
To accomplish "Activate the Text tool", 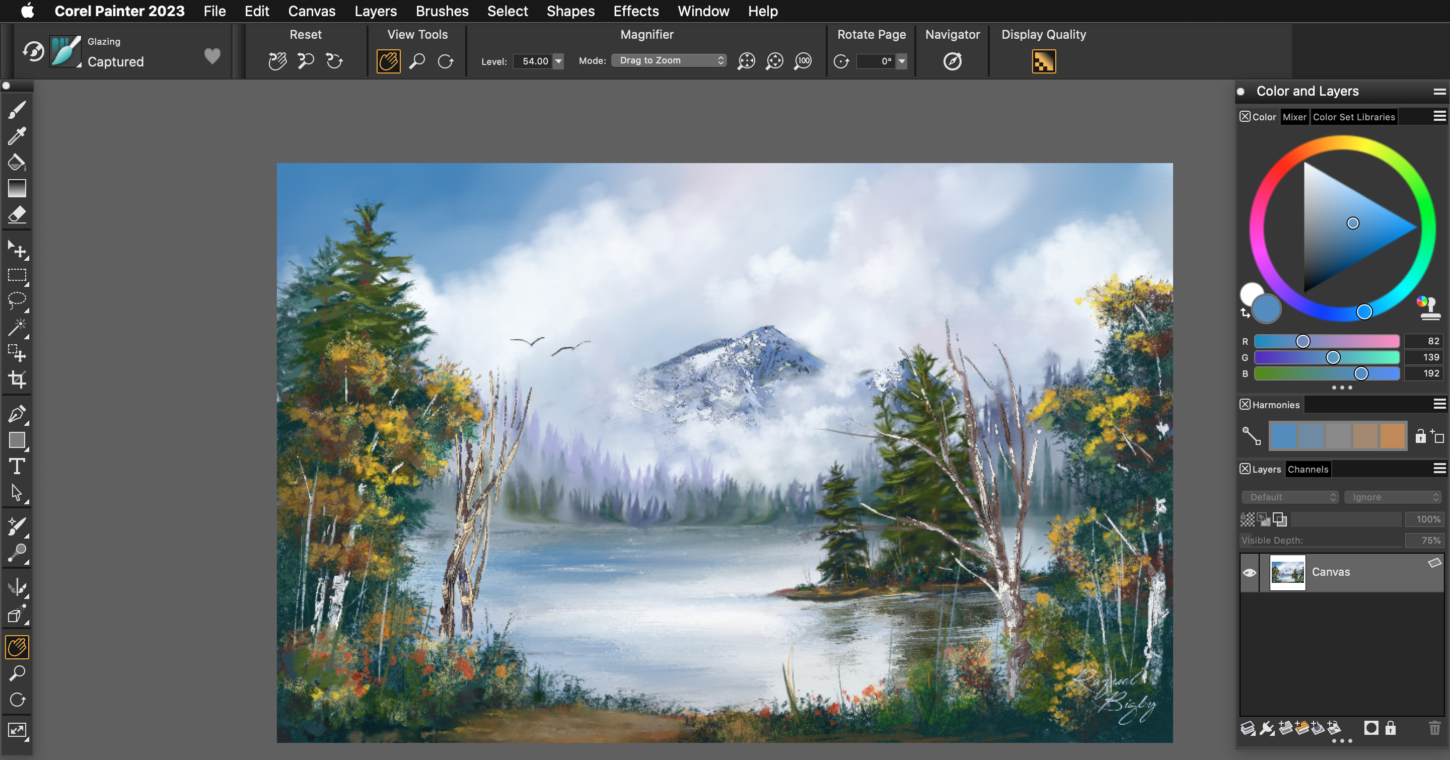I will tap(17, 467).
